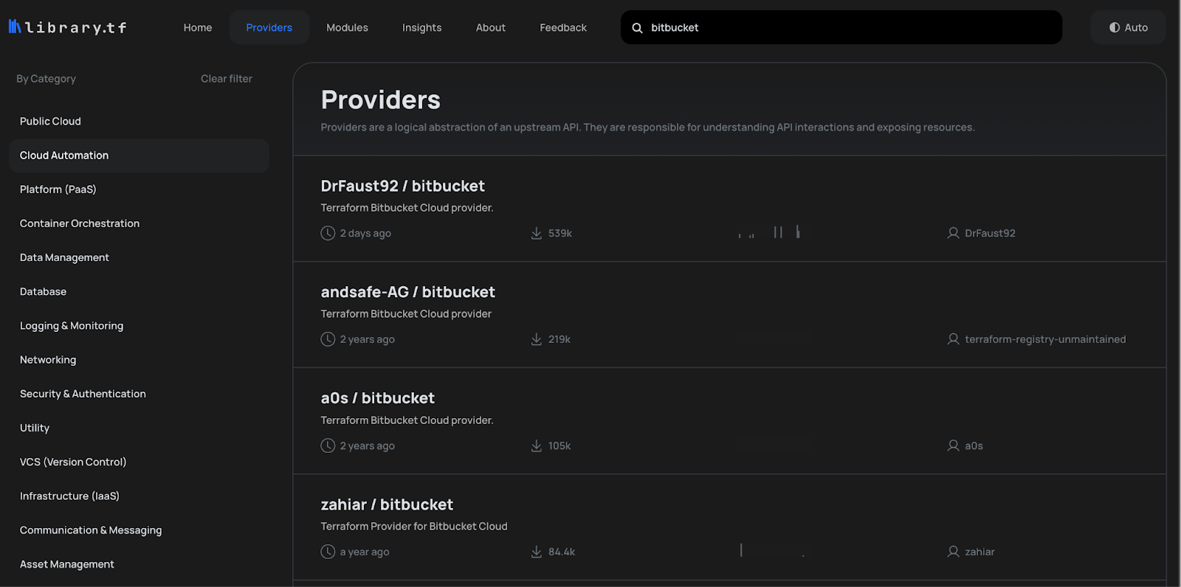Image resolution: width=1181 pixels, height=587 pixels.
Task: Click the user icon beside terraform-registry-unmaintained
Action: pyautogui.click(x=953, y=339)
